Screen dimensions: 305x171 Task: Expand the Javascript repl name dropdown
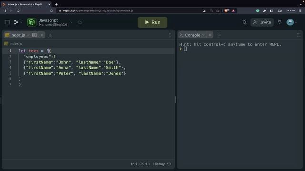click(71, 22)
